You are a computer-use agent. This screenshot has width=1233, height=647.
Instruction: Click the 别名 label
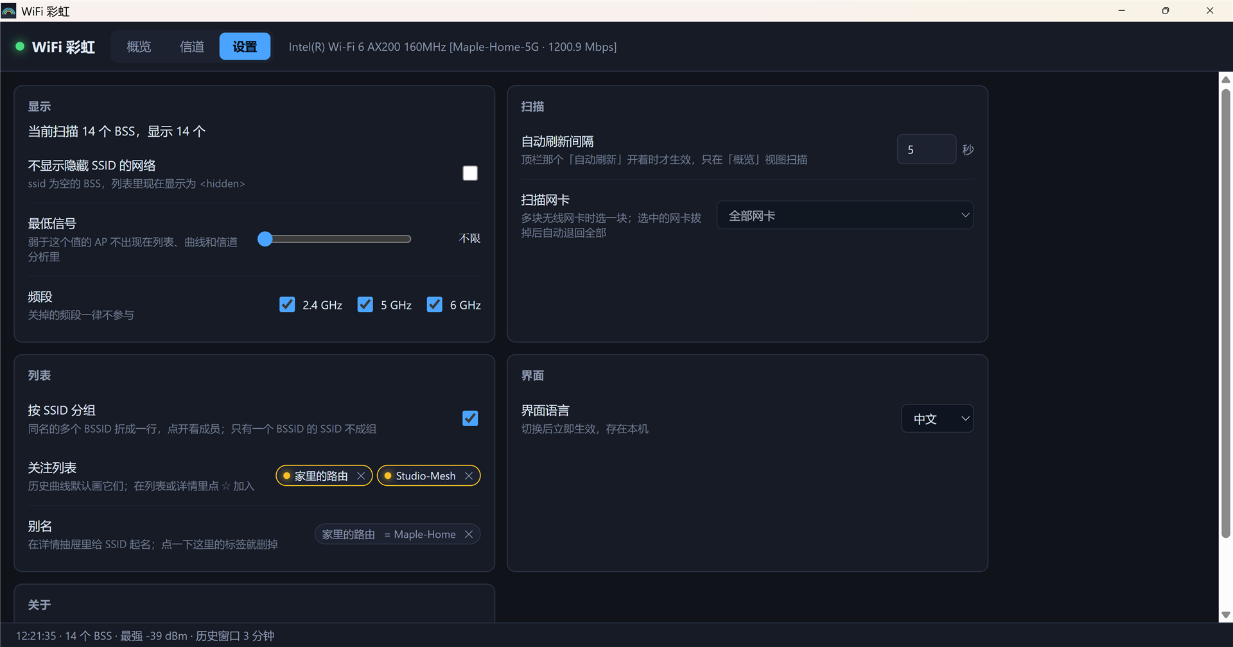[40, 526]
